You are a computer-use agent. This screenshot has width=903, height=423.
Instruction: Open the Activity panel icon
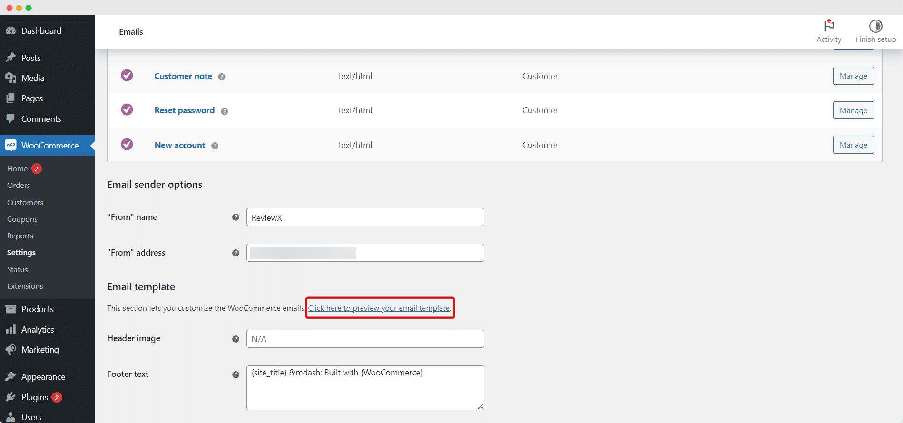(829, 26)
